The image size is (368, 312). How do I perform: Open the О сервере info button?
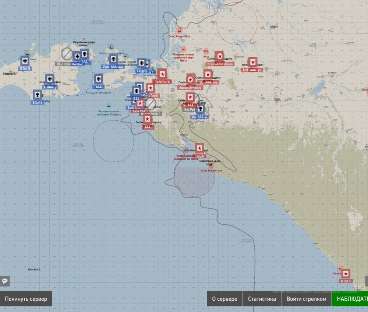(224, 299)
